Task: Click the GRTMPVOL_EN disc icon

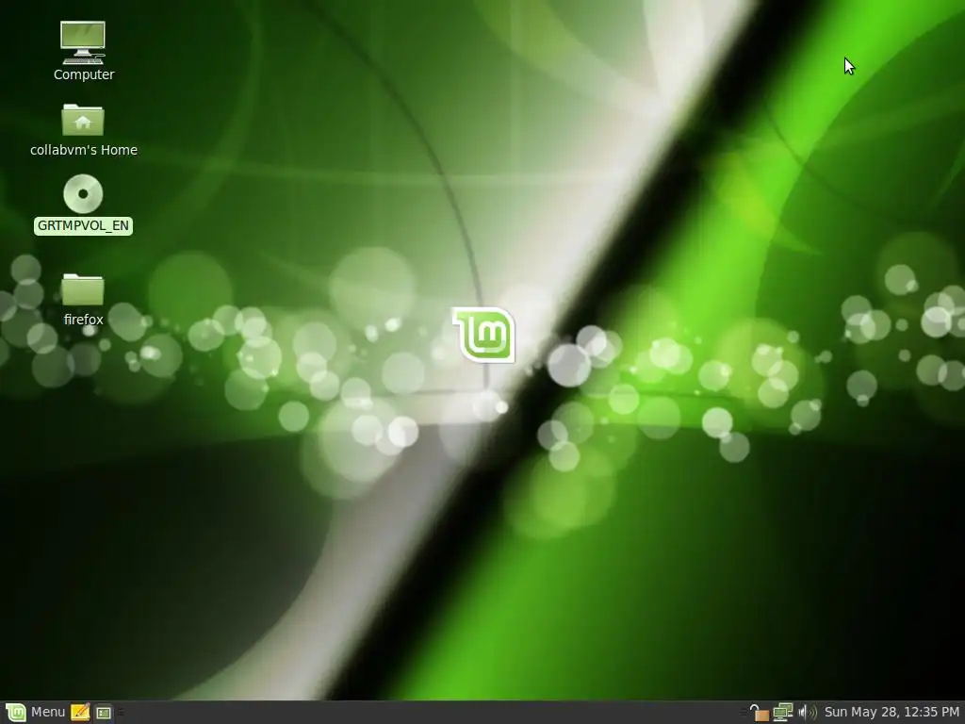Action: coord(83,194)
